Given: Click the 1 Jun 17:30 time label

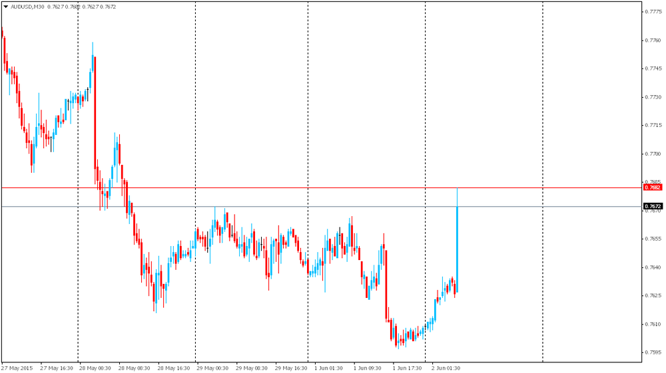Looking at the screenshot, I should pos(407,368).
